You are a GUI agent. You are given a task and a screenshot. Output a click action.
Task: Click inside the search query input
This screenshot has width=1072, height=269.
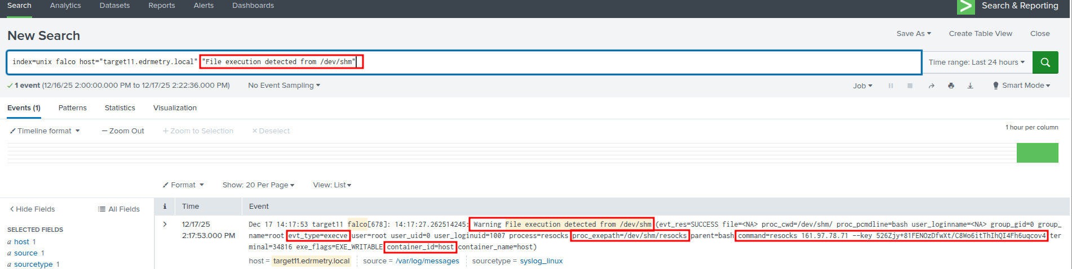click(620, 62)
